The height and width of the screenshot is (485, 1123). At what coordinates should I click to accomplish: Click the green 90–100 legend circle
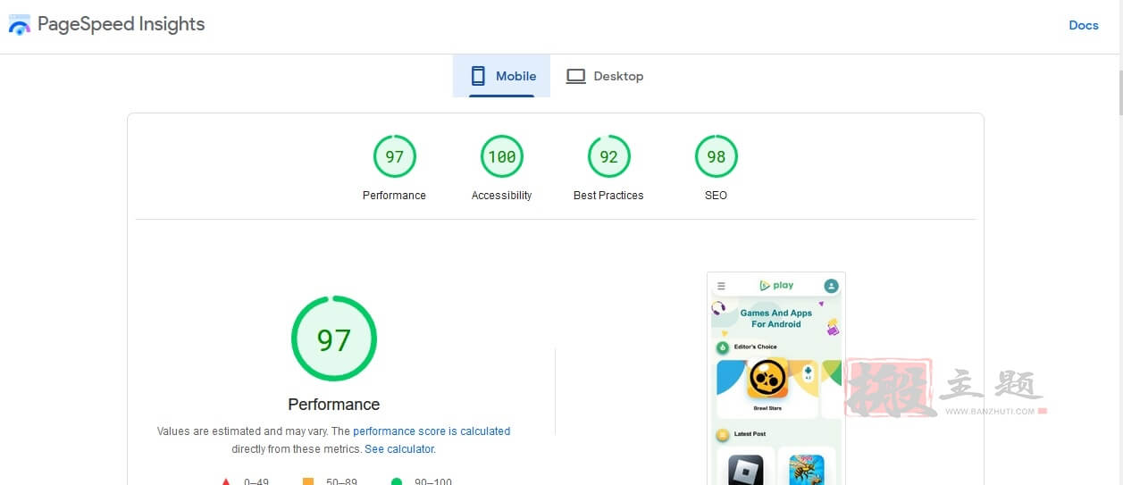(397, 482)
